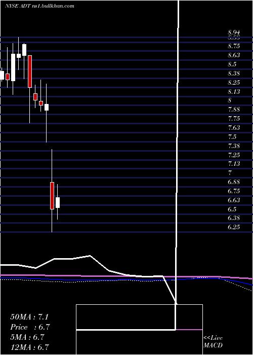Click the 8.38 price axis label

[234, 74]
